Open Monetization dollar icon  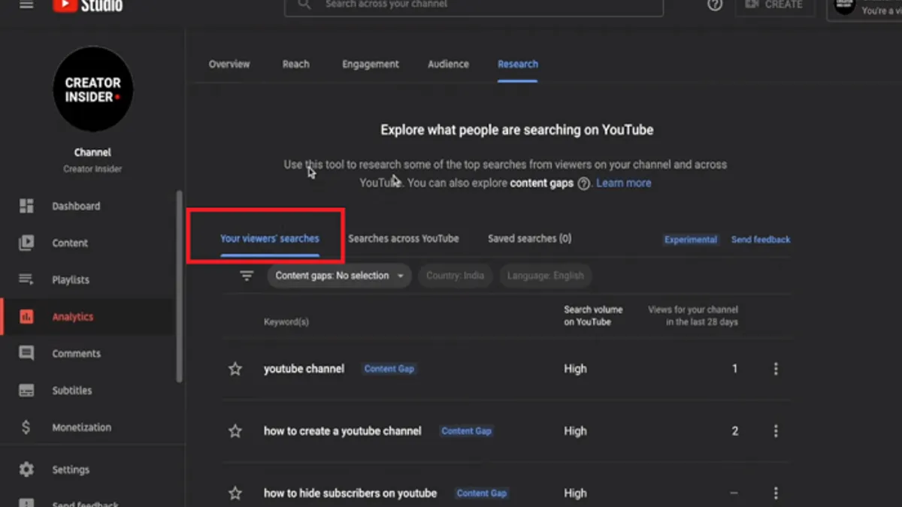26,427
